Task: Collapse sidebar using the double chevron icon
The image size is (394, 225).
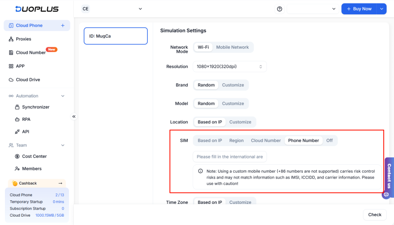Action: (74, 116)
